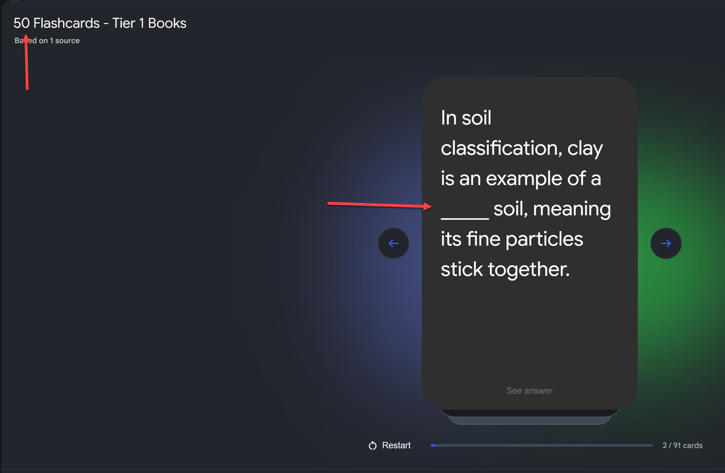725x473 pixels.
Task: Click the "2 / 91 cards" counter
Action: coord(682,445)
